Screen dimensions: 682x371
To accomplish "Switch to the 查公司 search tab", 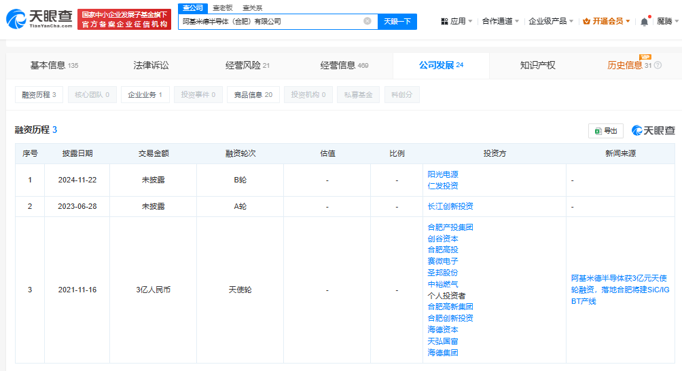I will (193, 8).
